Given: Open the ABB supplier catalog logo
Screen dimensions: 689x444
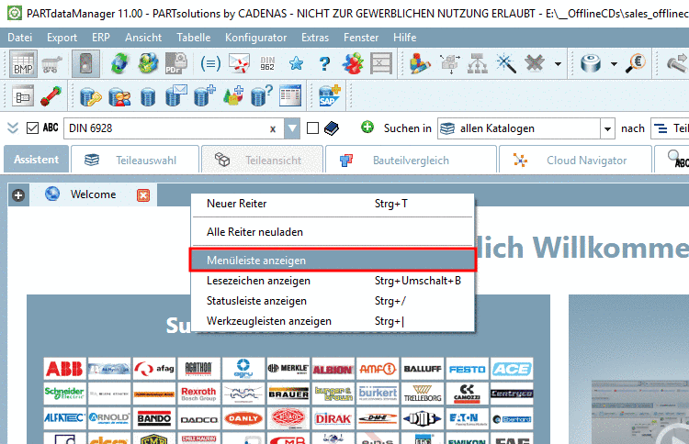Looking at the screenshot, I should tap(64, 369).
